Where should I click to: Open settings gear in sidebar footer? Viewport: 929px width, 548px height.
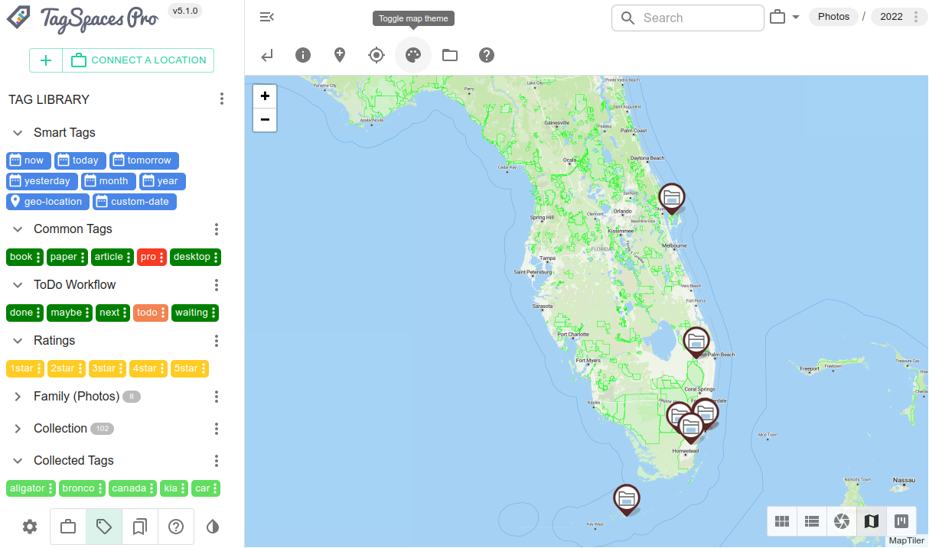(30, 527)
